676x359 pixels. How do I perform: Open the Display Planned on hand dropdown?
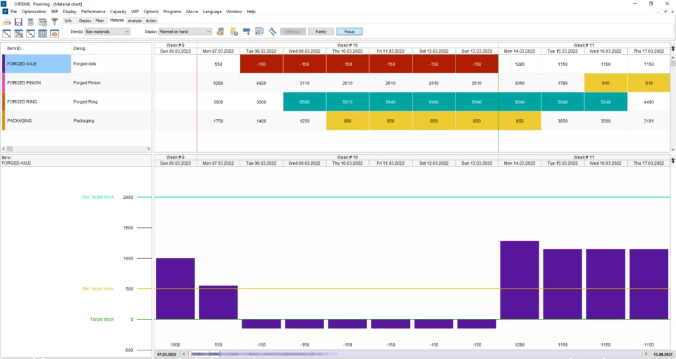tap(186, 31)
